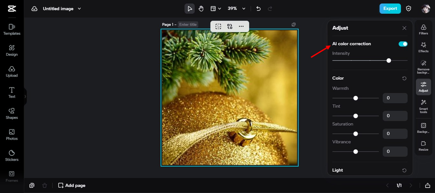Open the Remove background tab
Viewport: 435px width, 193px height.
(x=423, y=67)
